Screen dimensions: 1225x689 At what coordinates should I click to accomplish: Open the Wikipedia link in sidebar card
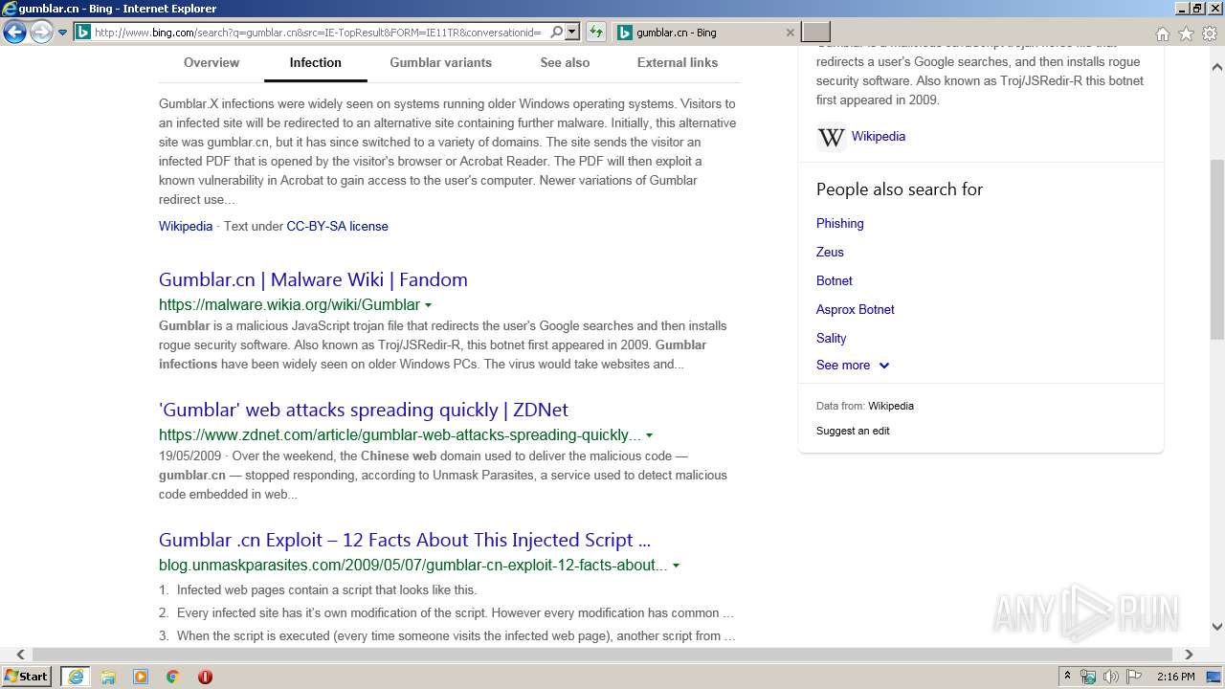tap(879, 136)
